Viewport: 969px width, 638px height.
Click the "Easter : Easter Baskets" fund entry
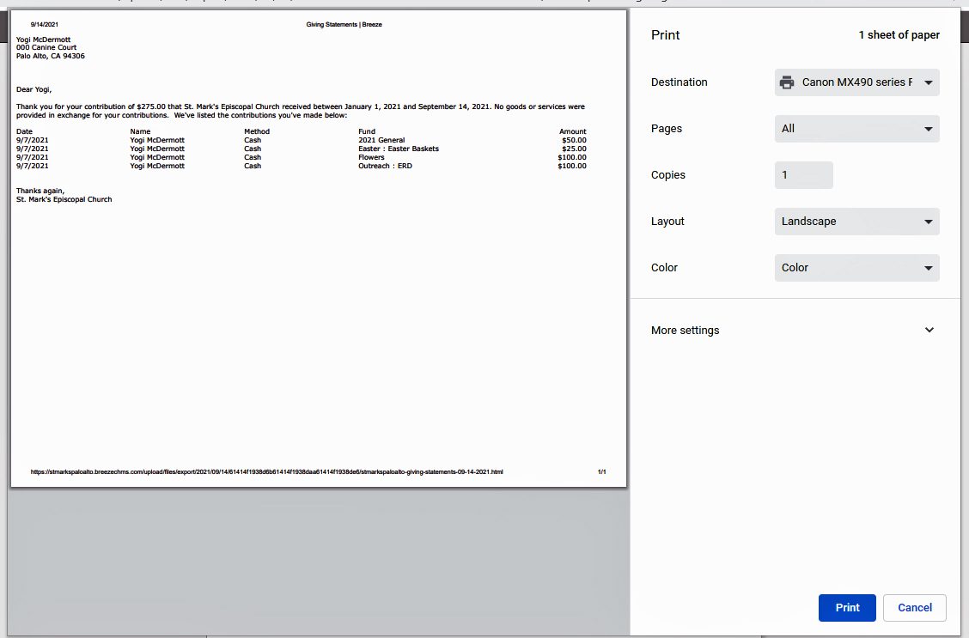click(x=399, y=149)
